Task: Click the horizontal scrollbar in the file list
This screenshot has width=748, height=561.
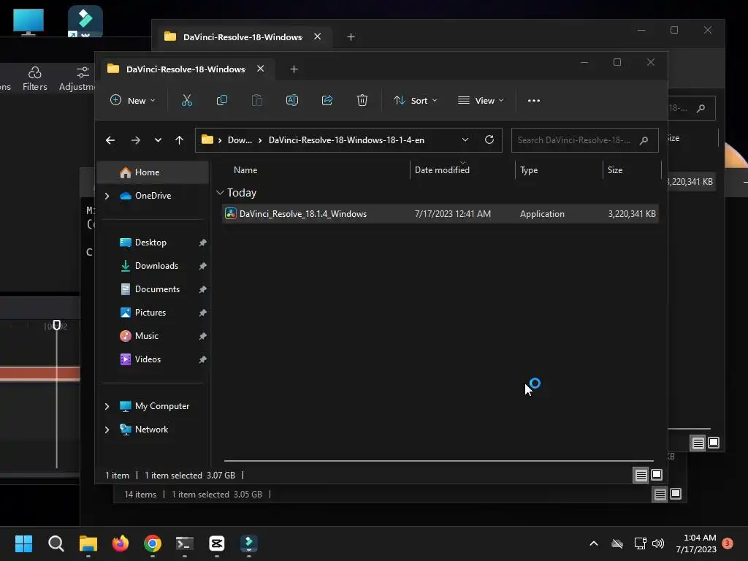Action: point(438,461)
